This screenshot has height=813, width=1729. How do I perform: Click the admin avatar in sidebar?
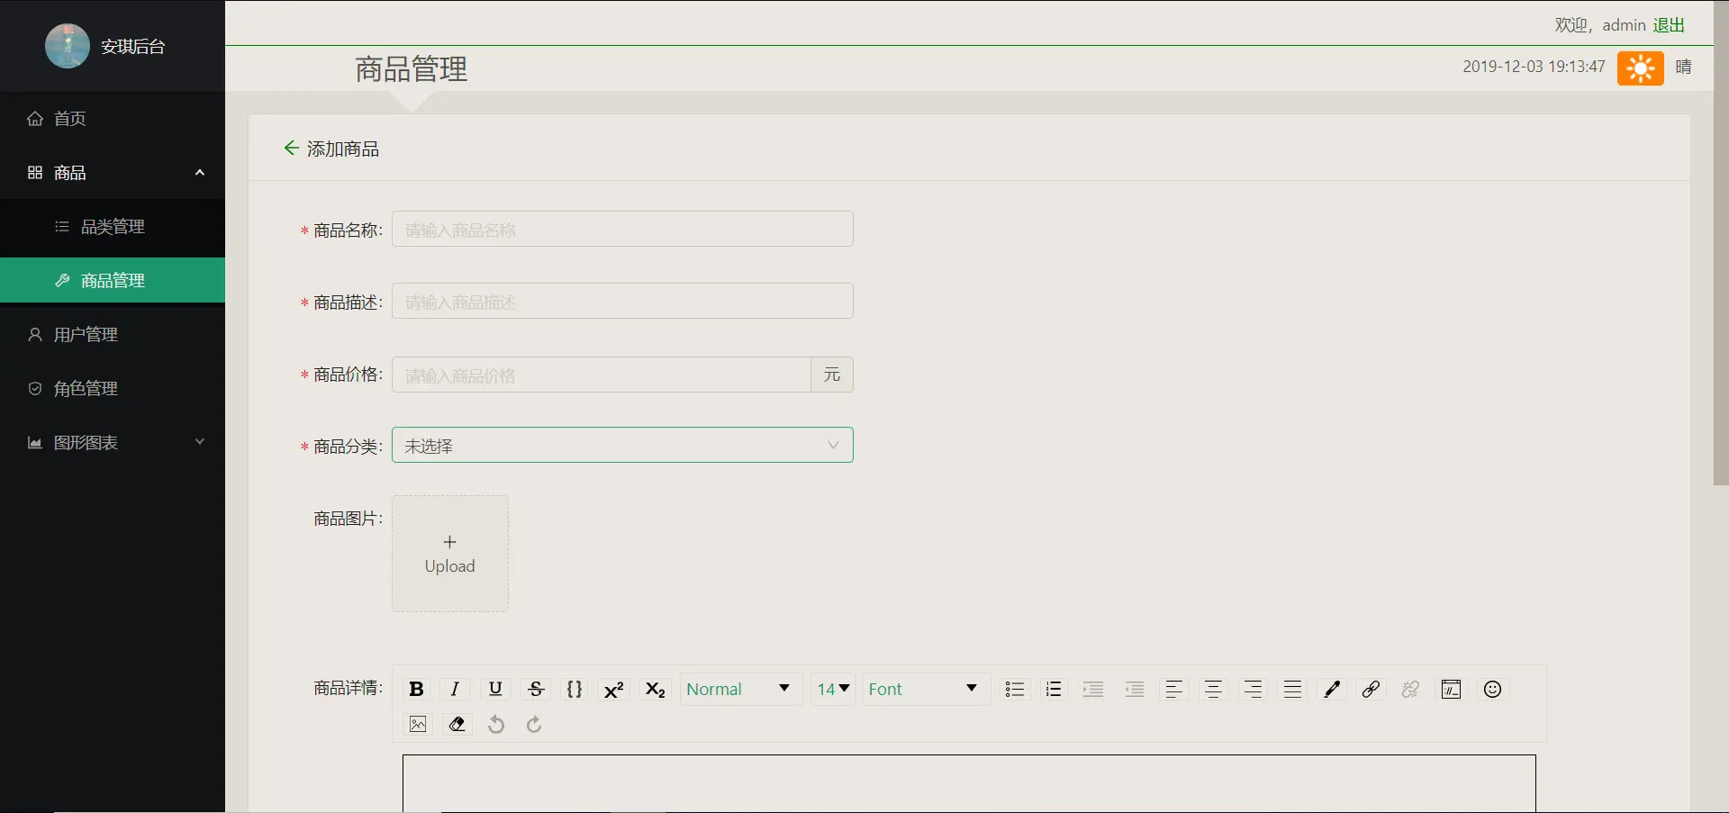[x=68, y=46]
